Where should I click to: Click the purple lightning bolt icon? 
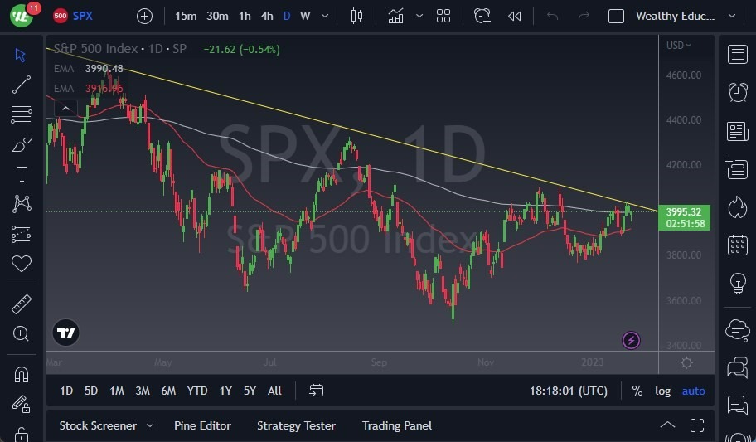point(631,341)
